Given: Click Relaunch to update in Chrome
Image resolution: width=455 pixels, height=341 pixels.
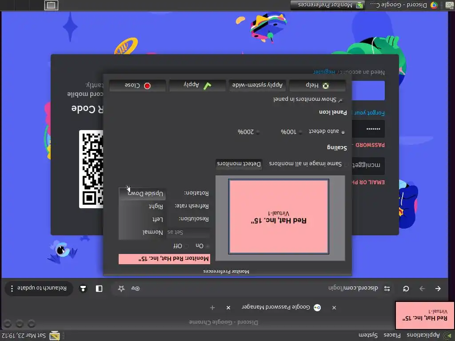Looking at the screenshot, I should (x=39, y=289).
